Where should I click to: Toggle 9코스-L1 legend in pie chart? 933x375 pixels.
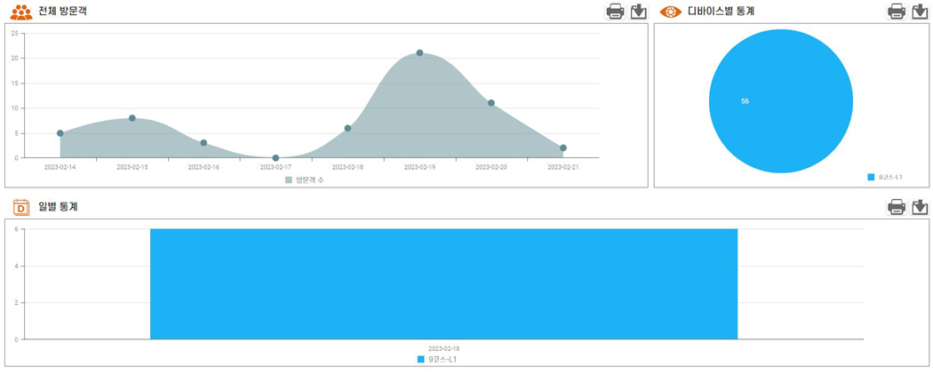[x=885, y=177]
